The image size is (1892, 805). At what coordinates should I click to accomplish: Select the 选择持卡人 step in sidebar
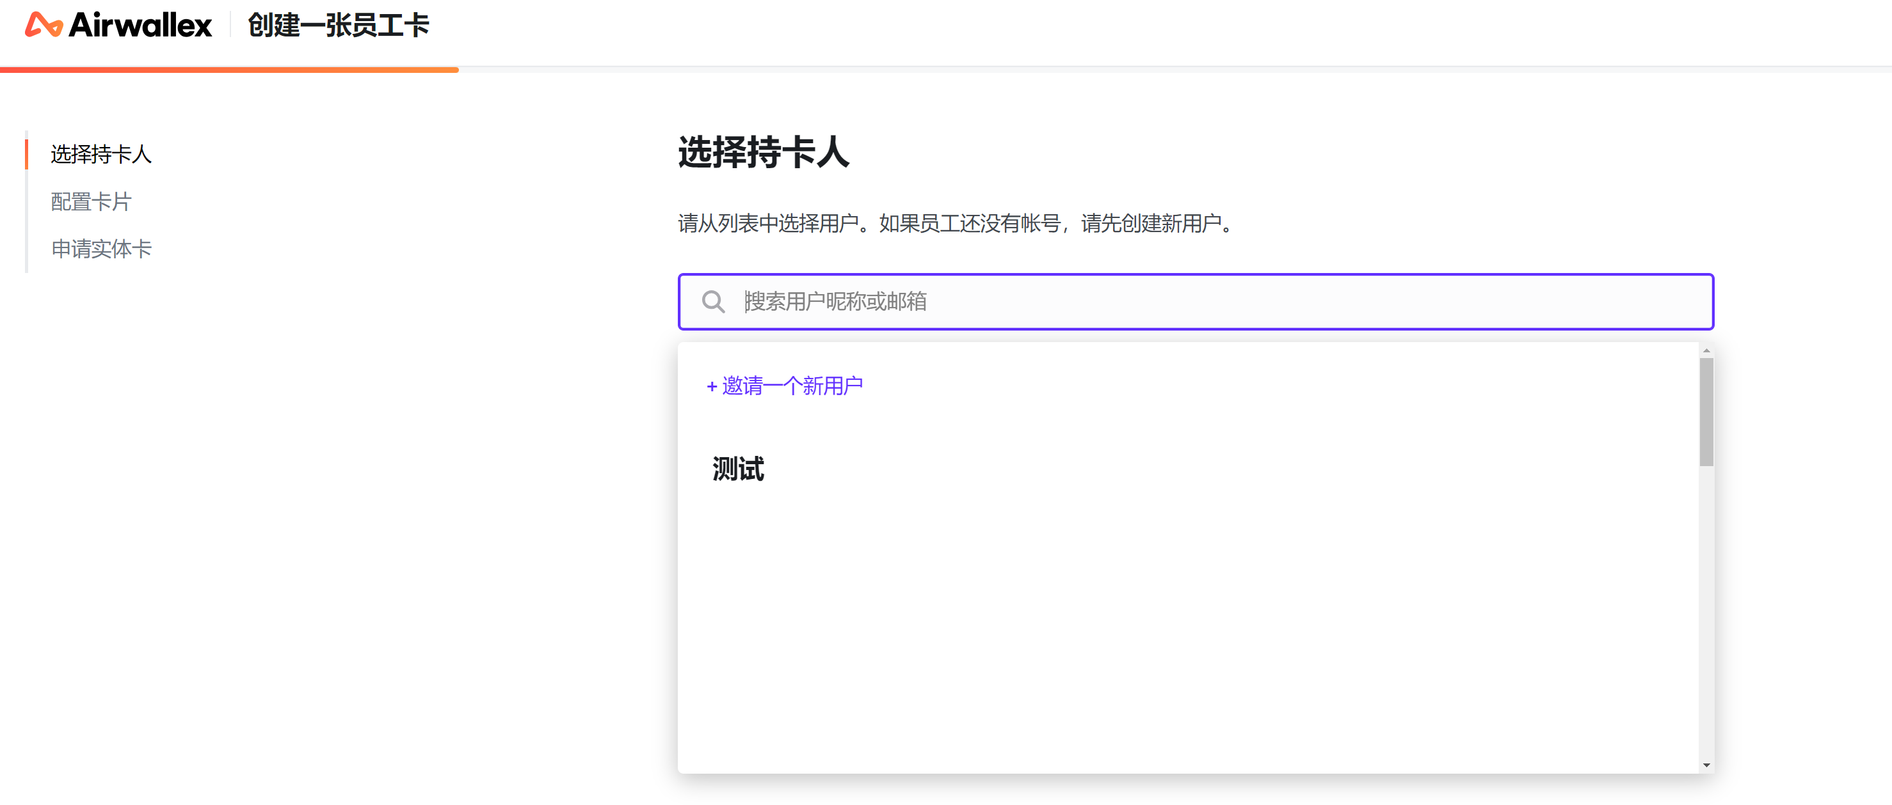100,154
